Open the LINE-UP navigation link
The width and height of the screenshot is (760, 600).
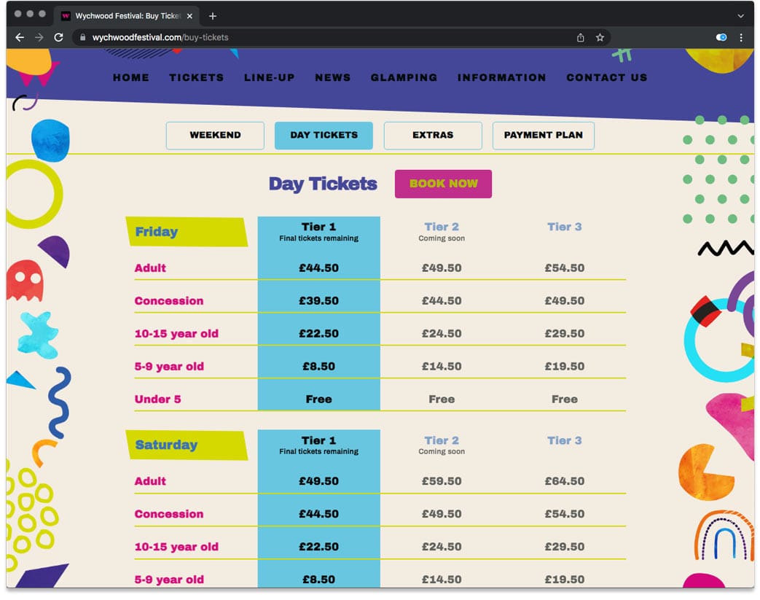[x=270, y=77]
